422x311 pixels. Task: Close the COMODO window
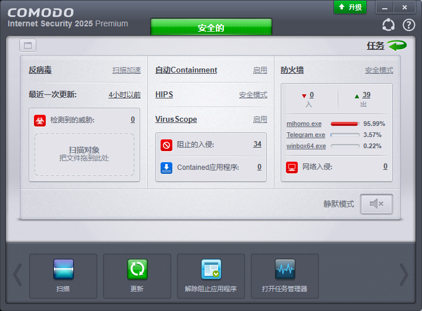pos(404,7)
